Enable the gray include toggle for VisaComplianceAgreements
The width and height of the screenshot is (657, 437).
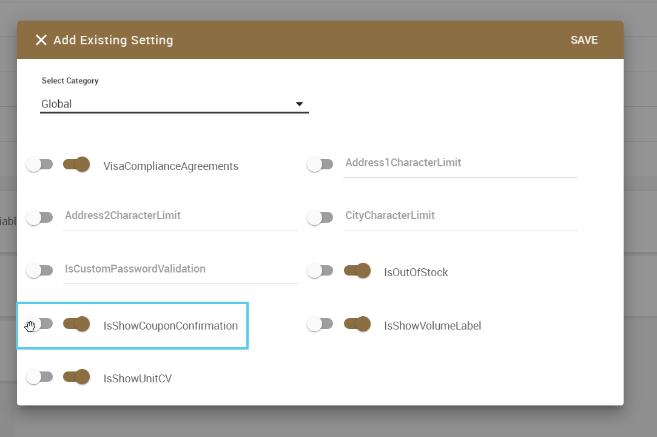point(39,164)
